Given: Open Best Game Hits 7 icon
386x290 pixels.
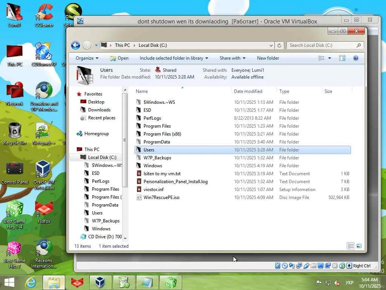Looking at the screenshot, I should (15, 255).
